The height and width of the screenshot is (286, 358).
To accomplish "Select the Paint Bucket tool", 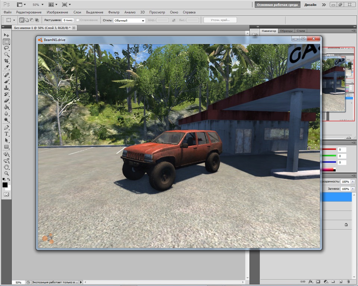I will [6, 107].
